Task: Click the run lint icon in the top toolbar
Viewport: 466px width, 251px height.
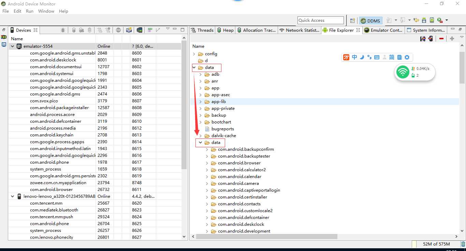Action: point(440,20)
